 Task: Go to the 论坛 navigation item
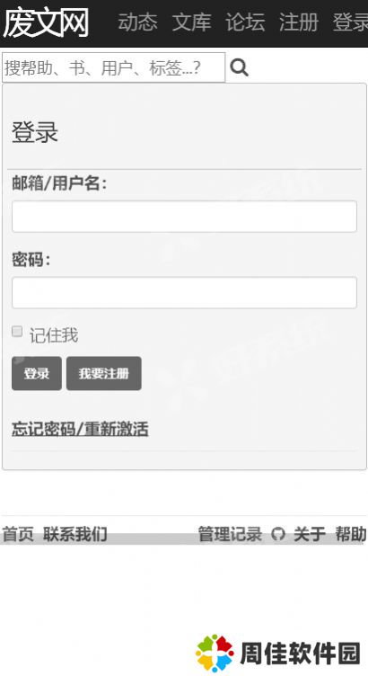coord(245,22)
